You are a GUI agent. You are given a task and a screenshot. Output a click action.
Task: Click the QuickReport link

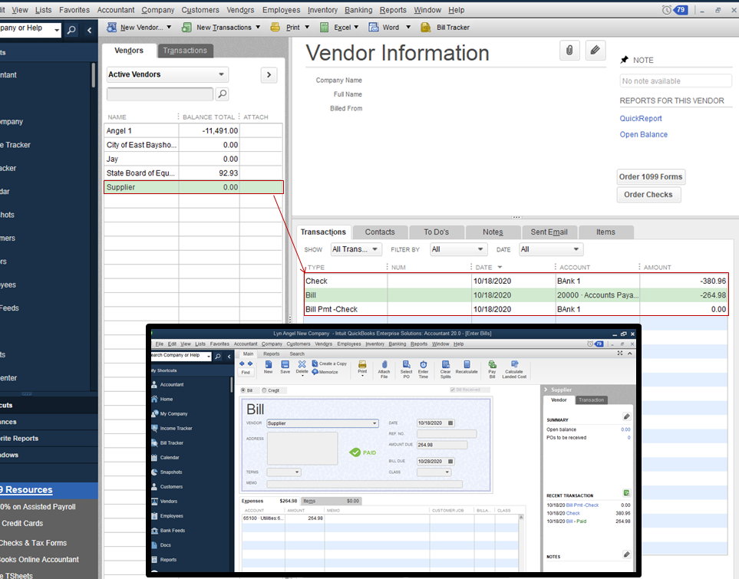point(641,119)
